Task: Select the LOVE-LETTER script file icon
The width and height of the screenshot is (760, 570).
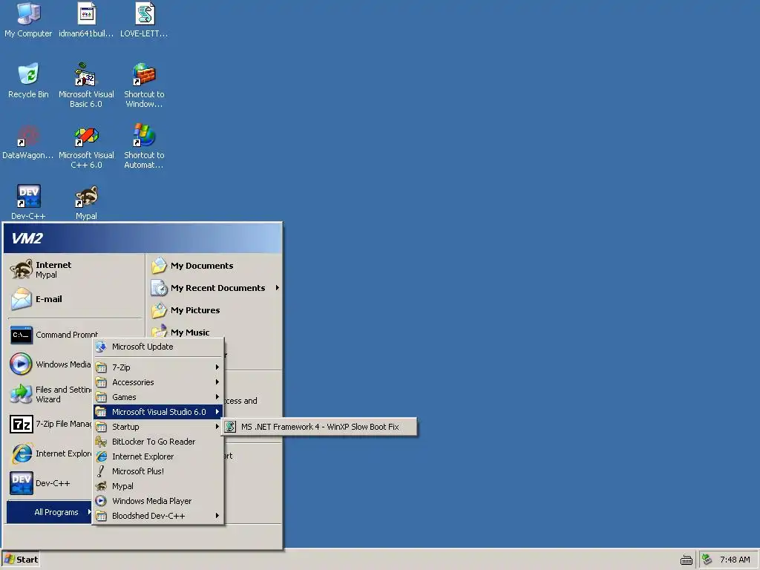Action: pos(144,19)
